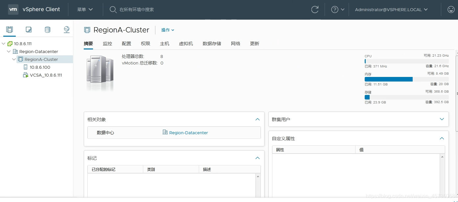Click the 内存 memory usage bar
The height and width of the screenshot is (202, 458).
407,79
